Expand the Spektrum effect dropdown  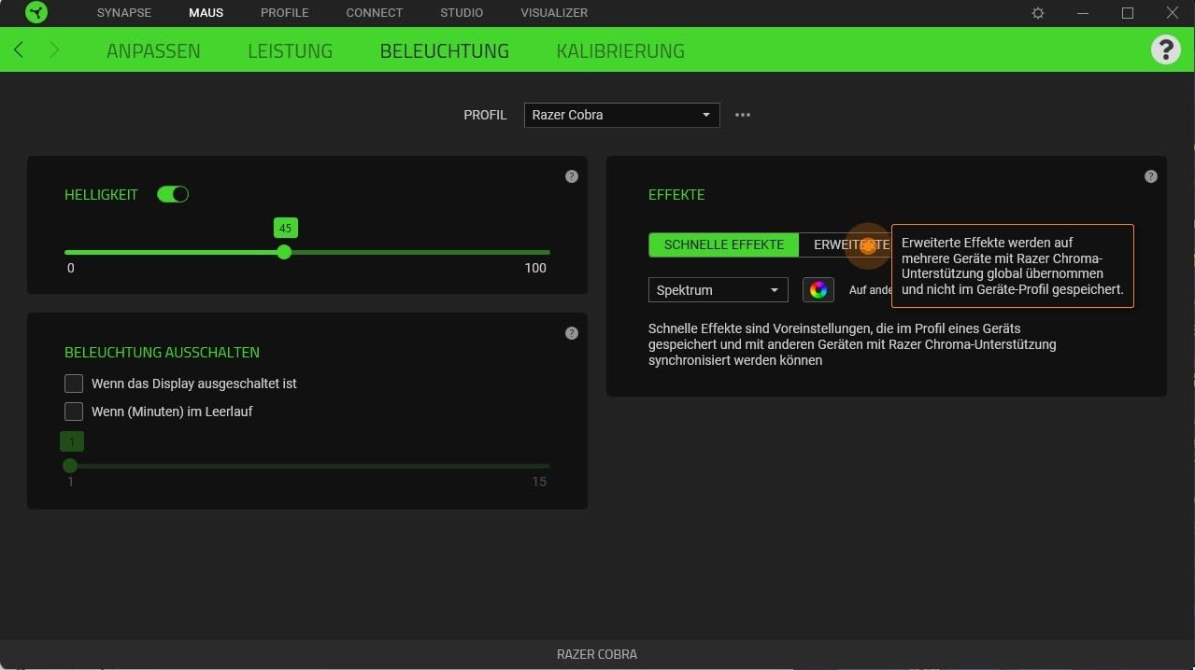(x=718, y=290)
